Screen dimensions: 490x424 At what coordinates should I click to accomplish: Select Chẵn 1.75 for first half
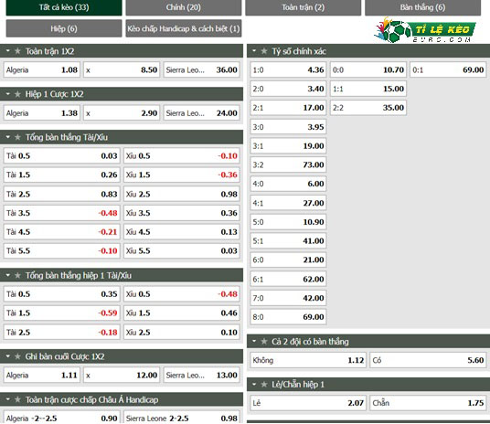pos(428,403)
